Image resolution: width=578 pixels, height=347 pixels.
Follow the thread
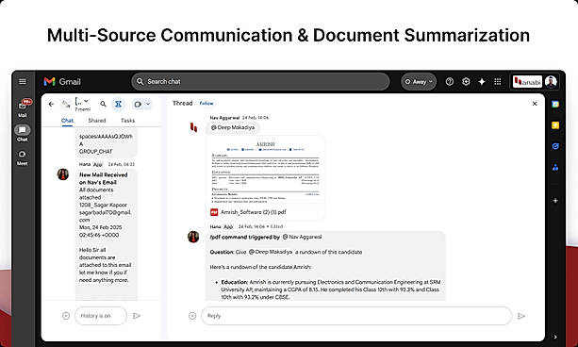(x=206, y=104)
